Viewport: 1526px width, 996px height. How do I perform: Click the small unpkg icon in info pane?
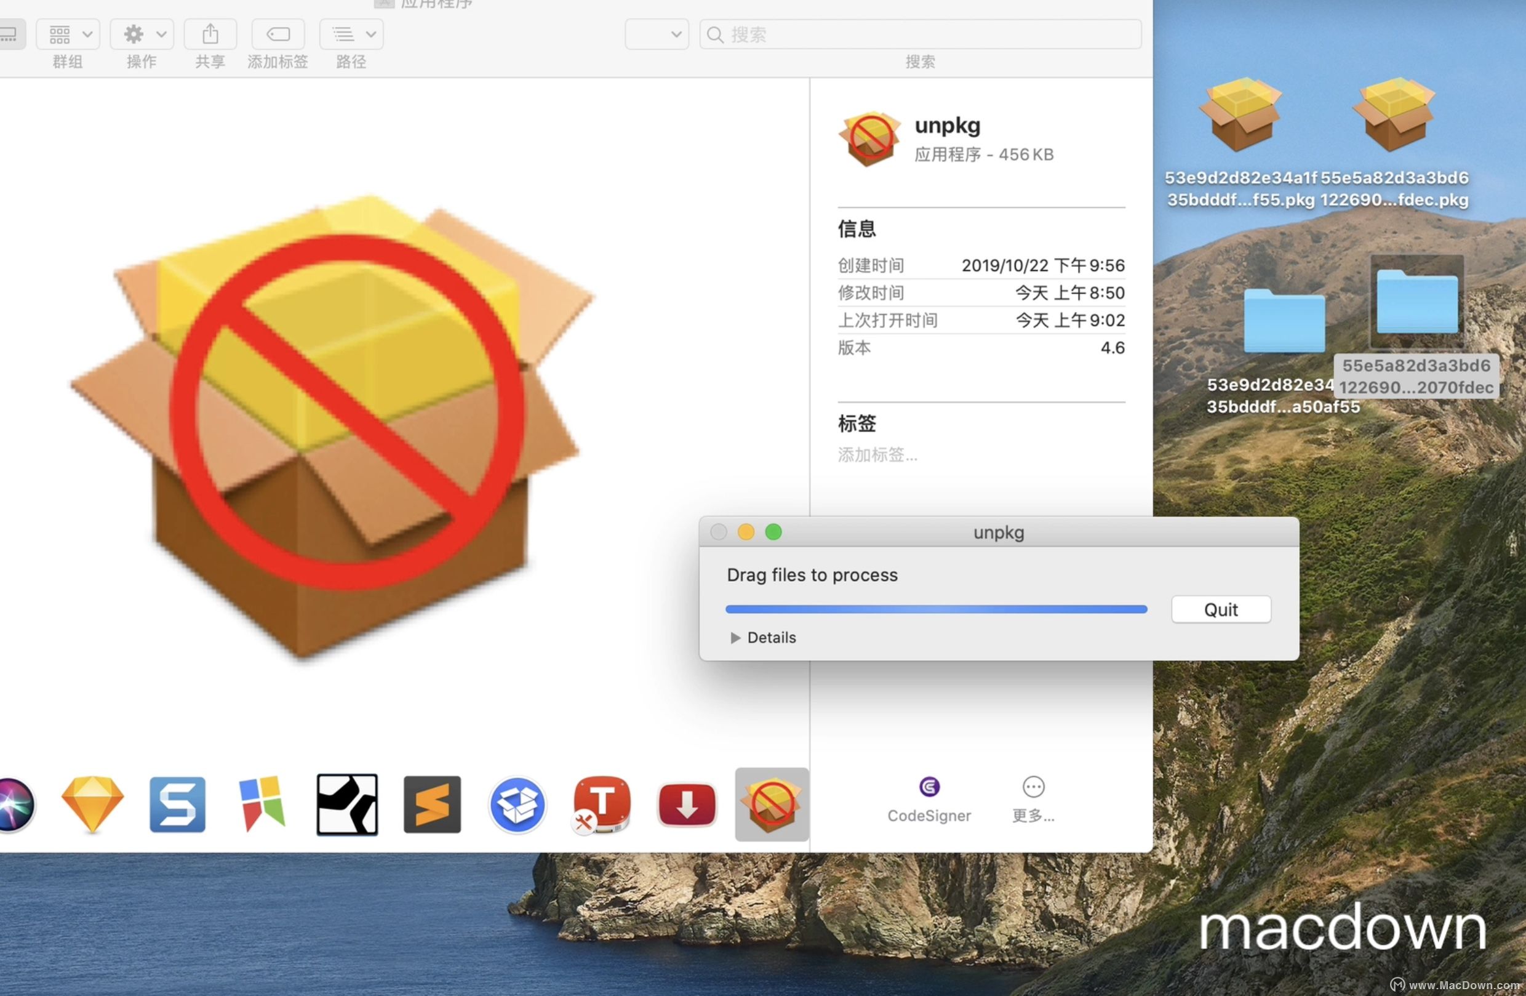869,139
